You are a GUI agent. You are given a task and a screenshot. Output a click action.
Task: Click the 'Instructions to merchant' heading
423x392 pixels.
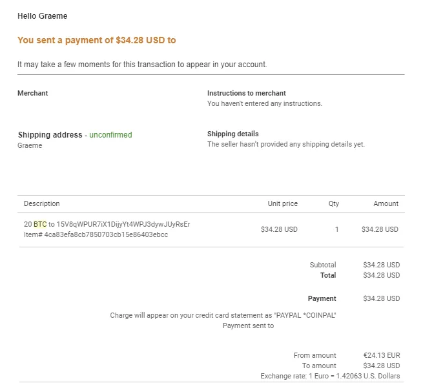click(x=246, y=93)
